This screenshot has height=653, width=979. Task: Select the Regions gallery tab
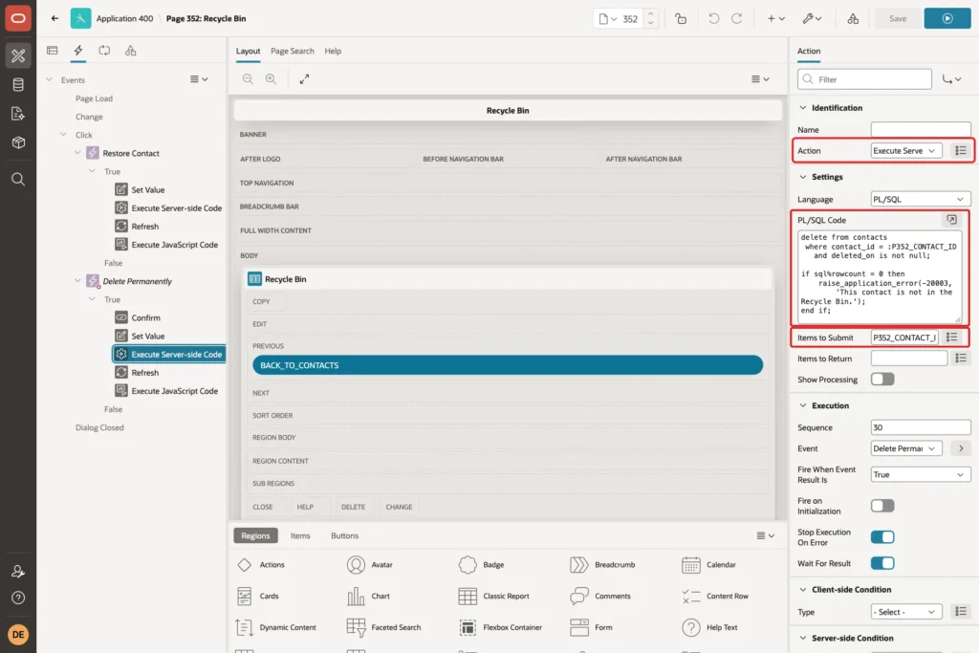coord(255,535)
